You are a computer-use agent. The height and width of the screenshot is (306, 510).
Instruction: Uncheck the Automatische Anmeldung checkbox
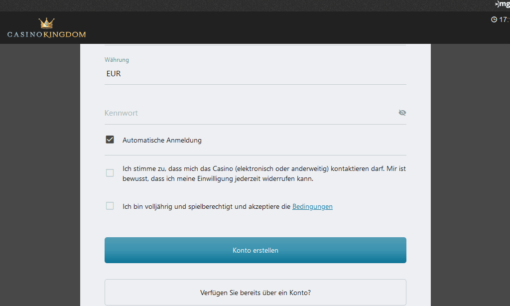(110, 140)
